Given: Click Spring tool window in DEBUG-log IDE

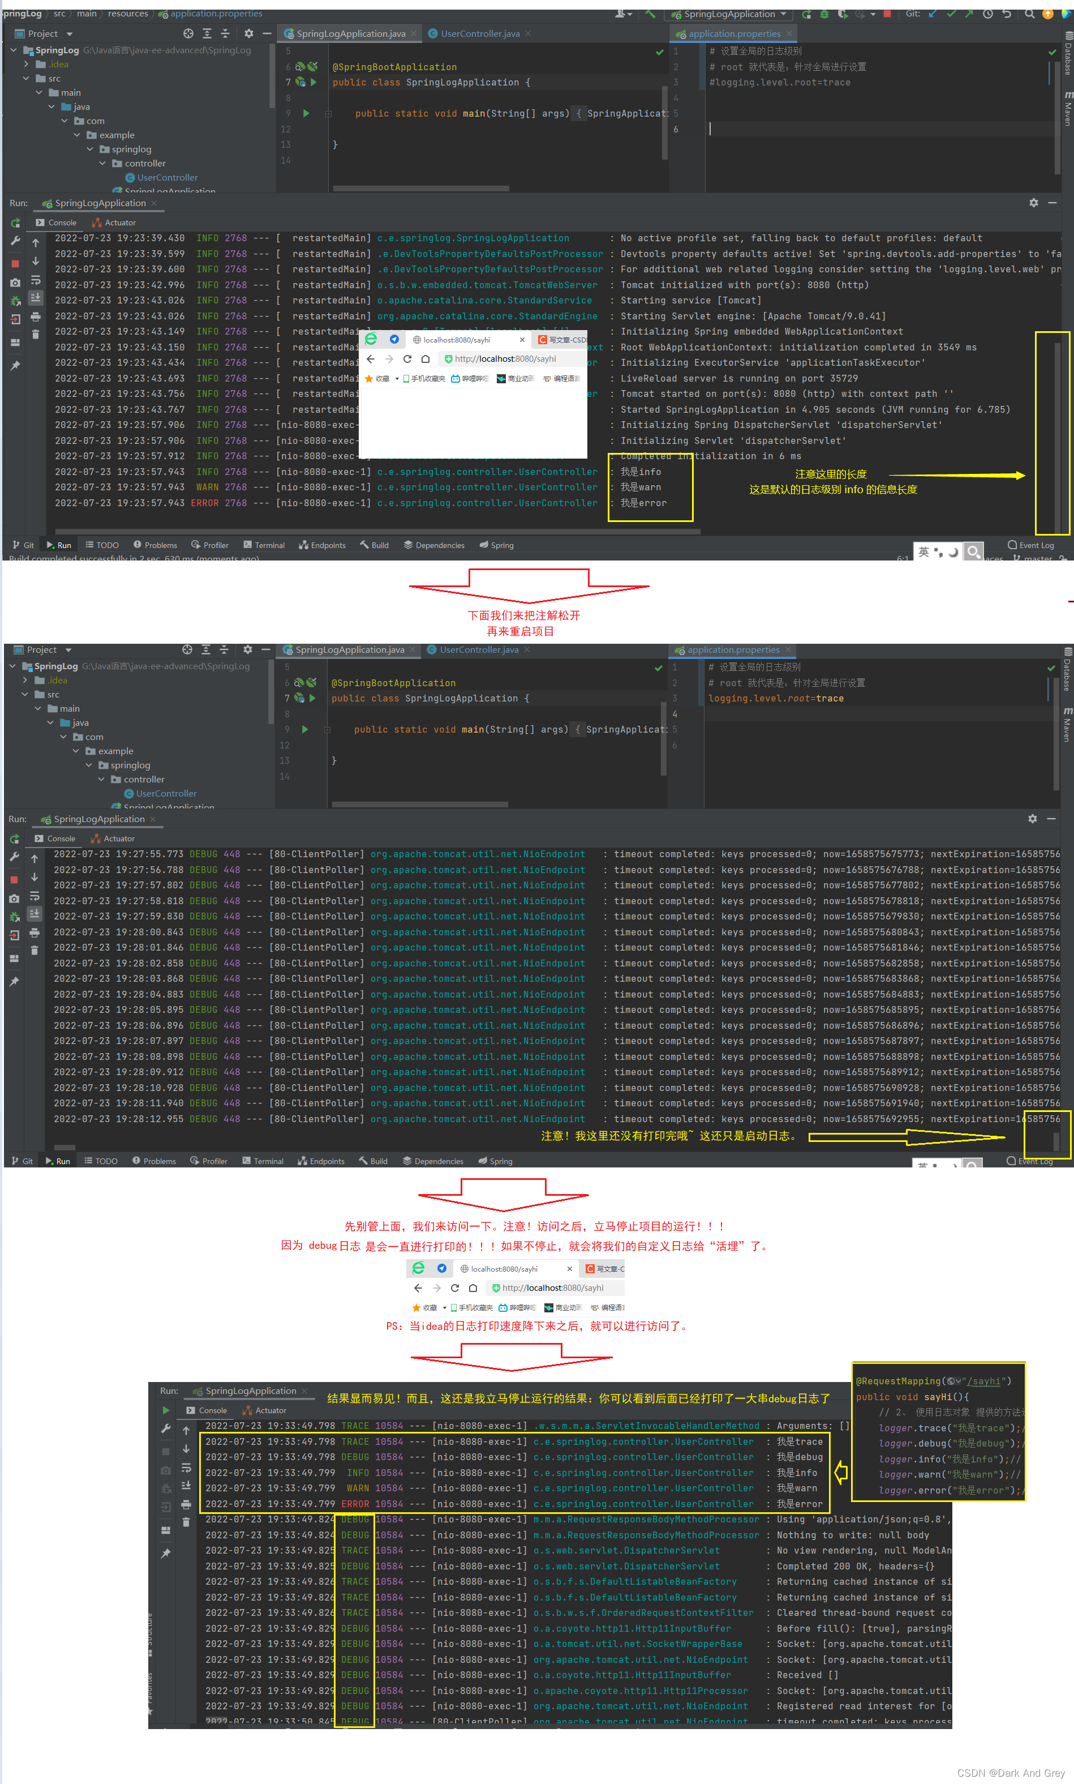Looking at the screenshot, I should pos(495,1161).
